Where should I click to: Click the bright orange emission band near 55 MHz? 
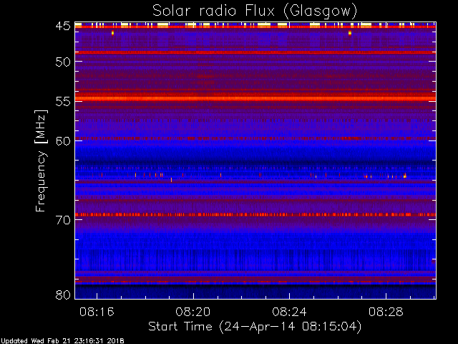[x=255, y=98]
